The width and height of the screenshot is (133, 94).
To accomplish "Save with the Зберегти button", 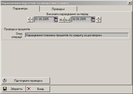I will (x=14, y=89).
